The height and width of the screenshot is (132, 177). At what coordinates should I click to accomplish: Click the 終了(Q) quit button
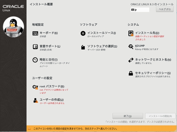click(x=128, y=116)
